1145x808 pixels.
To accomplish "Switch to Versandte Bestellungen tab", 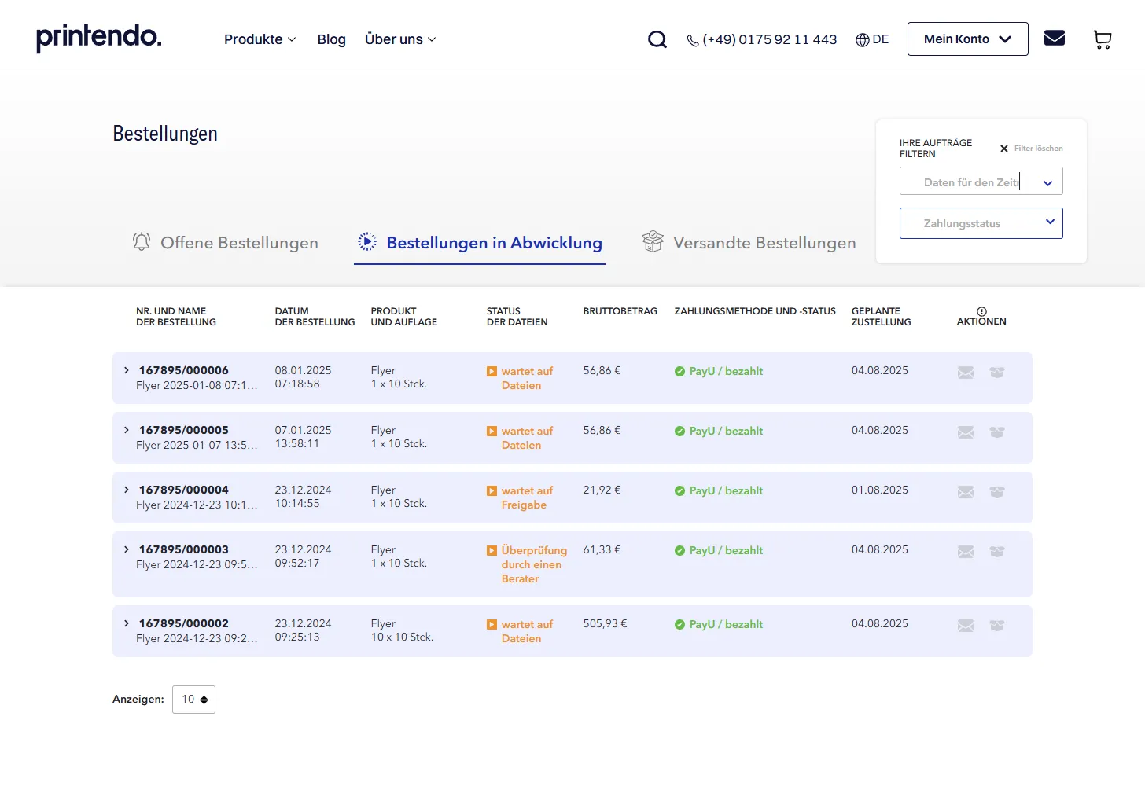I will (x=749, y=243).
